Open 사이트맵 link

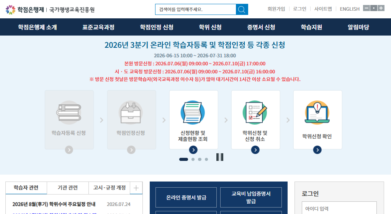point(323,9)
